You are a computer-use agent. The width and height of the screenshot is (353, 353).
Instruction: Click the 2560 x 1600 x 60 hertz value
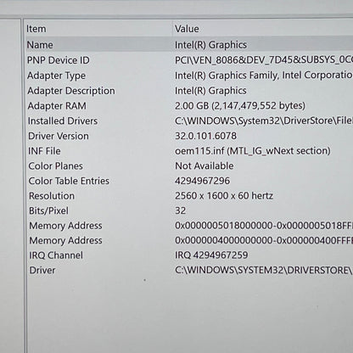(224, 196)
